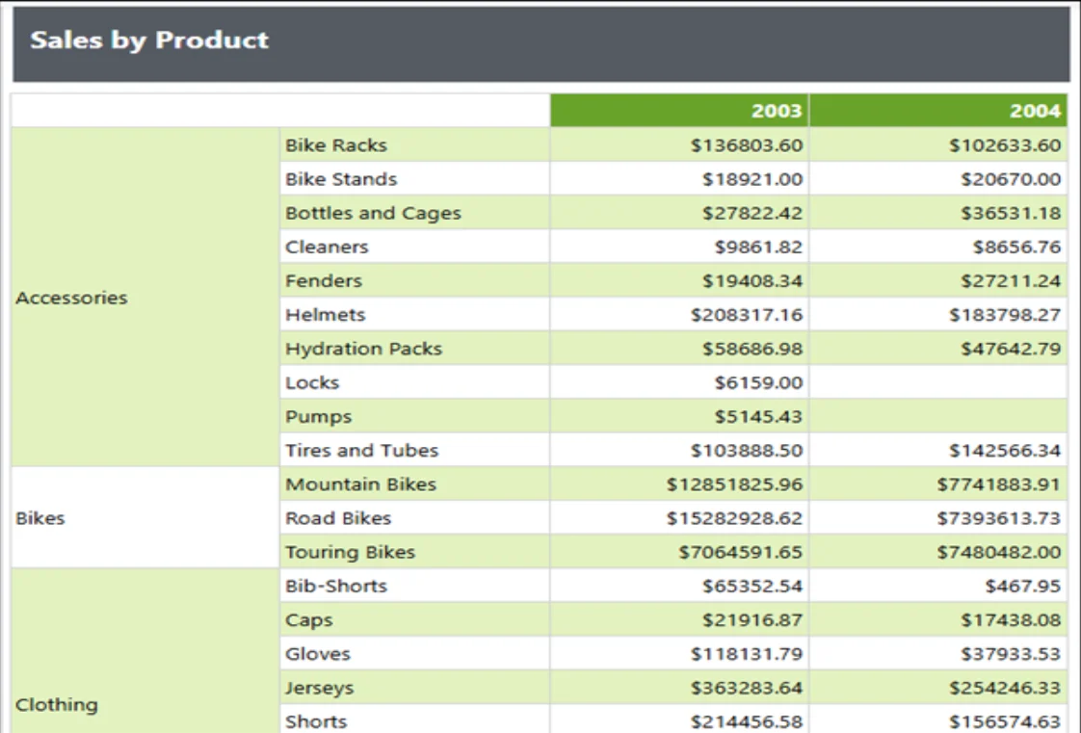Select the $5145.43 Pumps value
The height and width of the screenshot is (733, 1081).
tap(758, 416)
